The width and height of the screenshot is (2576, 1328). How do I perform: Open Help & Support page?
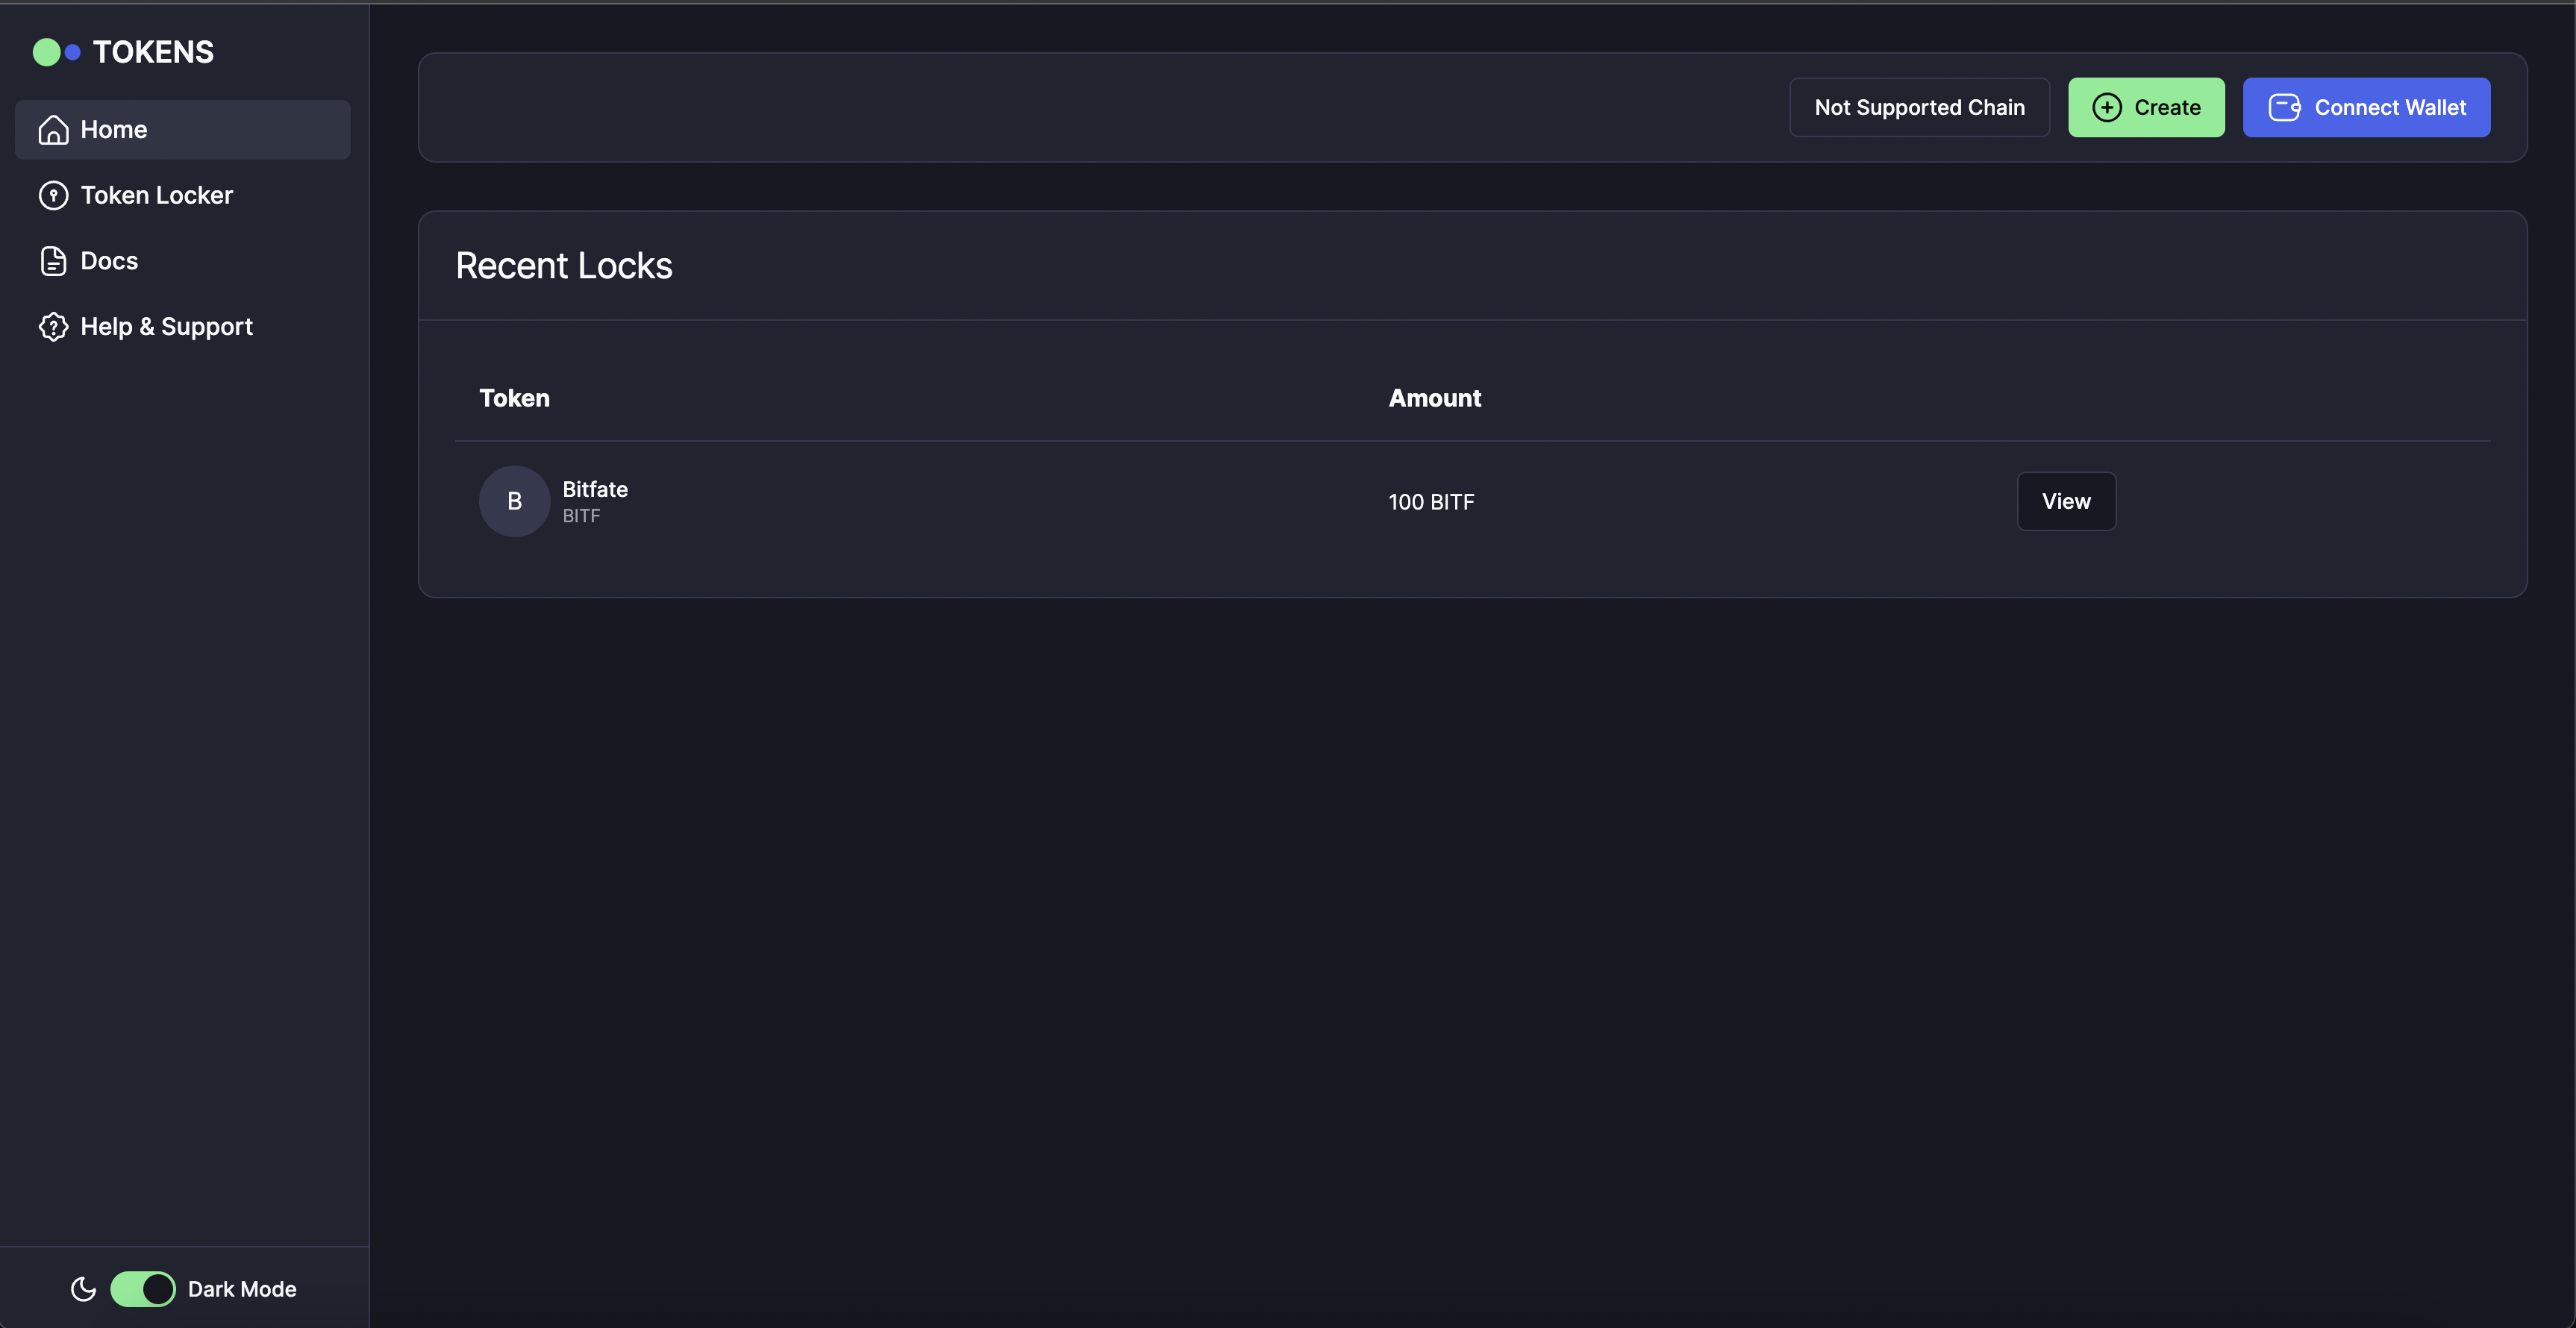click(166, 326)
